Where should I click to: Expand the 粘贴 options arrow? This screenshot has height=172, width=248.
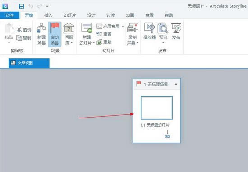click(x=9, y=43)
